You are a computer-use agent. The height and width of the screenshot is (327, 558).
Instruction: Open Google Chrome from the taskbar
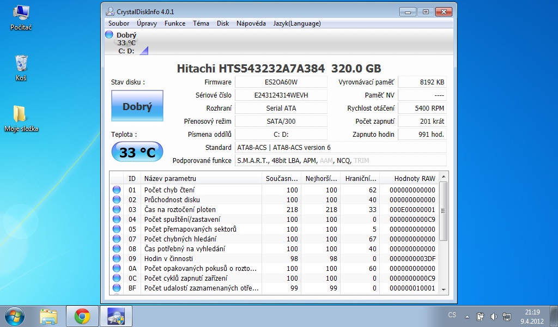point(82,316)
